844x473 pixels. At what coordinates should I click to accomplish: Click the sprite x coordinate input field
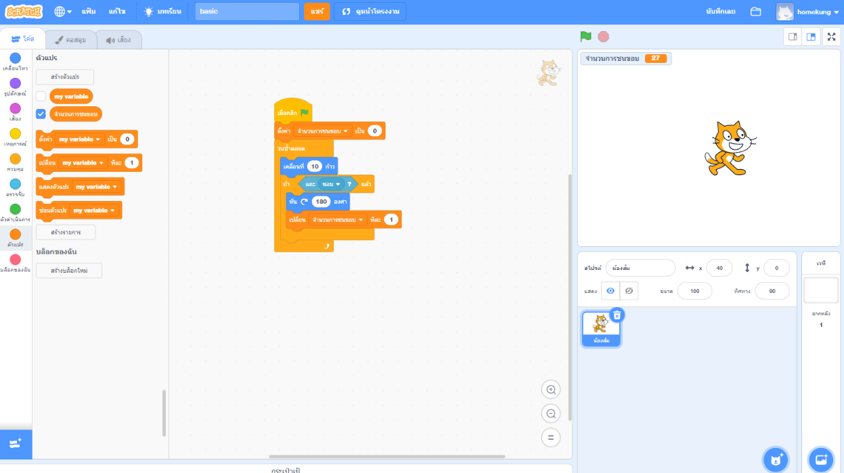click(x=719, y=267)
